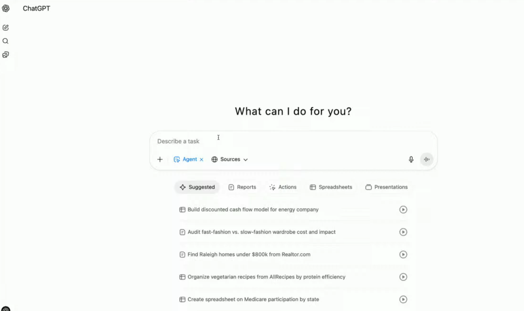Open the Presentations tab
The image size is (524, 311).
tap(386, 187)
